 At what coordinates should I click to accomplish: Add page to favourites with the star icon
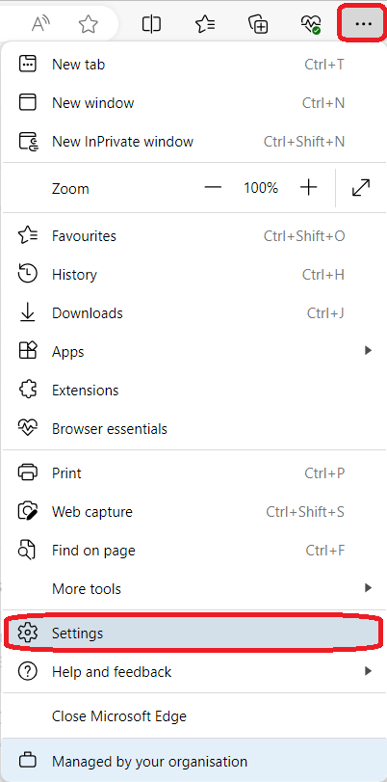(x=89, y=24)
